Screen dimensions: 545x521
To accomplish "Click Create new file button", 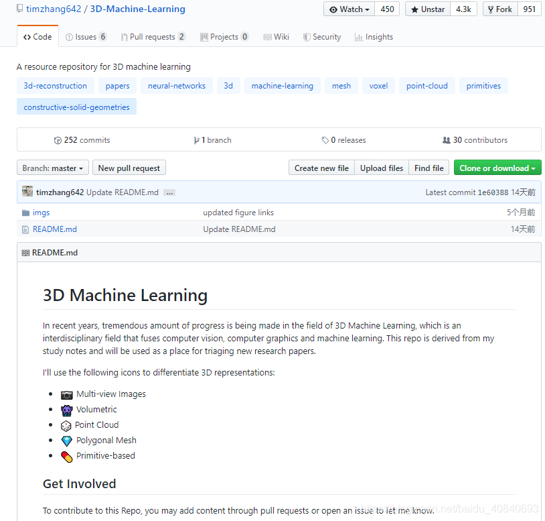I will click(x=321, y=168).
